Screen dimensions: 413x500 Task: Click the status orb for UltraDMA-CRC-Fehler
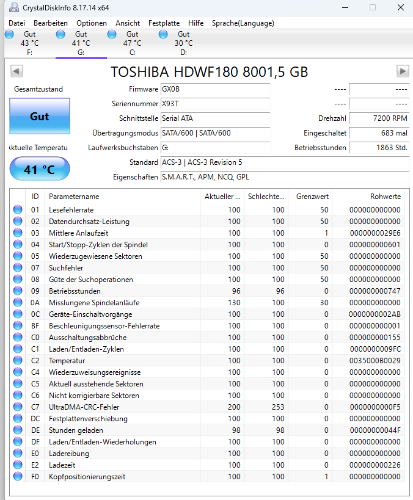tap(18, 407)
